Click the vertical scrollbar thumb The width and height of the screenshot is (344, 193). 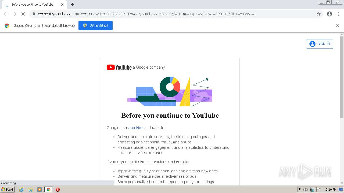342,77
